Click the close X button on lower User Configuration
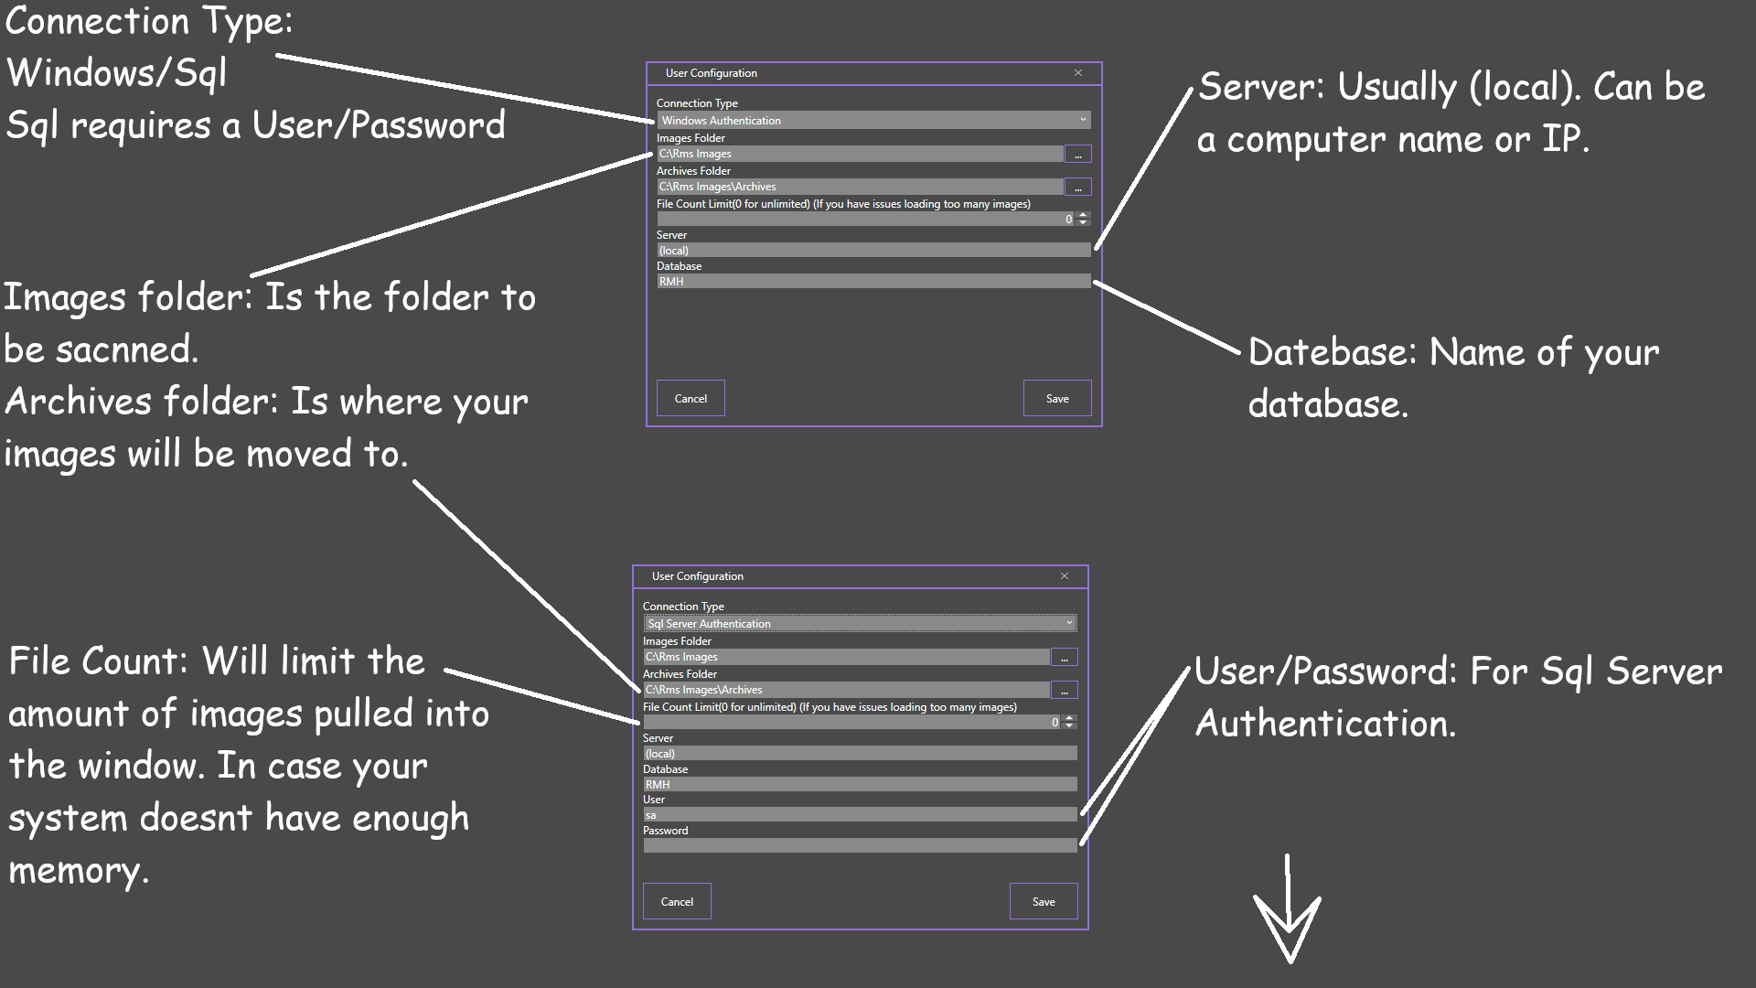Screen dimensions: 1756x988 tap(1064, 575)
